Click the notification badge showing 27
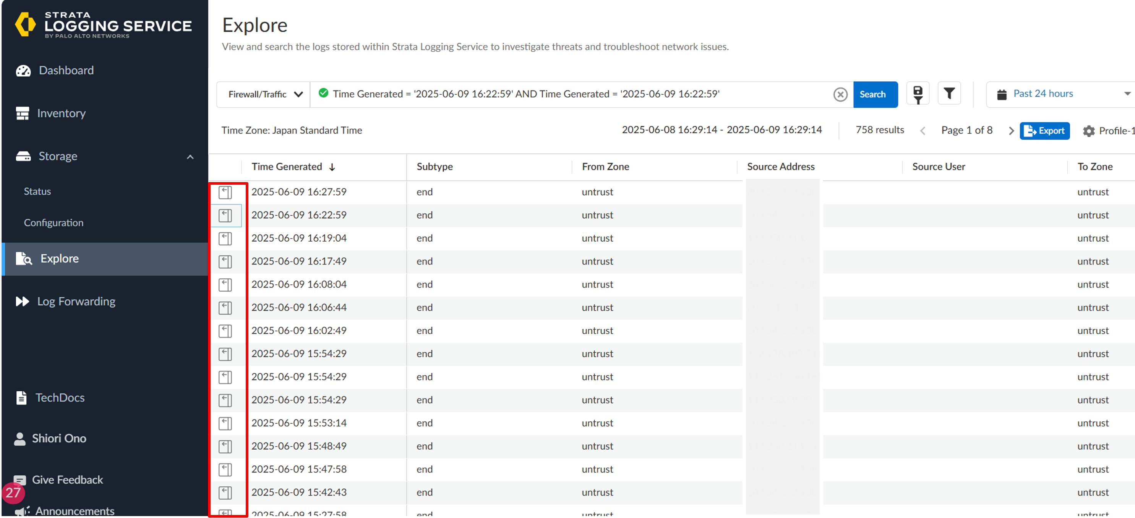Screen dimensions: 1135x518 [13, 492]
